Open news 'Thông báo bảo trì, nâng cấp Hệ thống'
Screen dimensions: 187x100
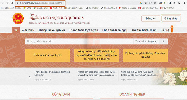[52, 73]
